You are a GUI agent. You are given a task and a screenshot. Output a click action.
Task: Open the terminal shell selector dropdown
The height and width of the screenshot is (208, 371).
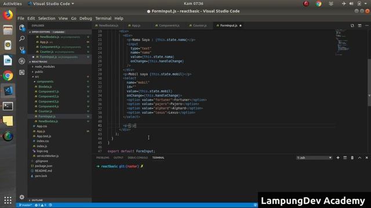pyautogui.click(x=314, y=158)
